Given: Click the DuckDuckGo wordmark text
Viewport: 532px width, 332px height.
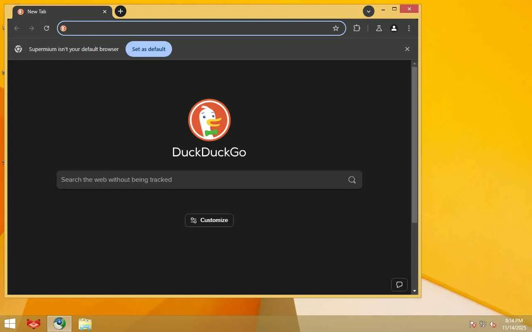Looking at the screenshot, I should (x=209, y=152).
